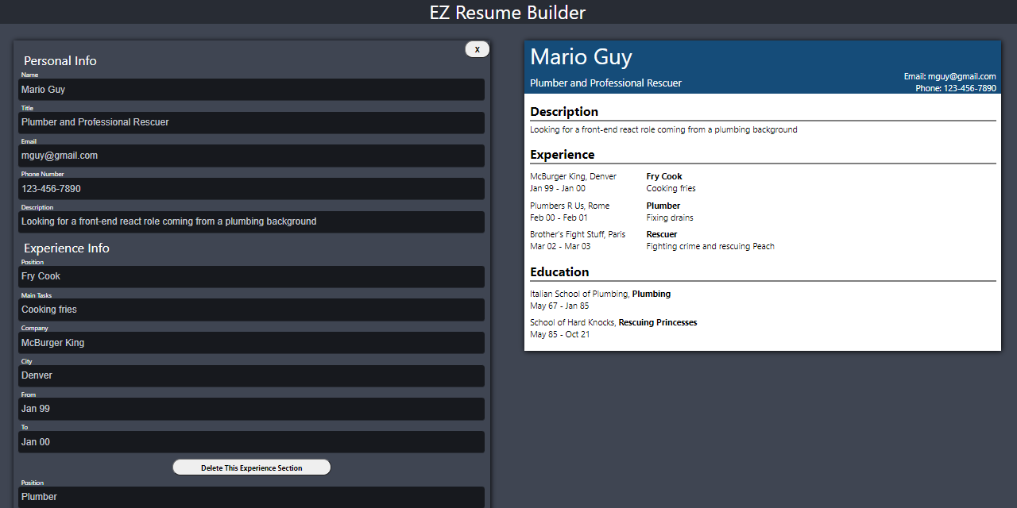
Task: Edit the Main Tasks Cooking fries field
Action: [x=251, y=310]
